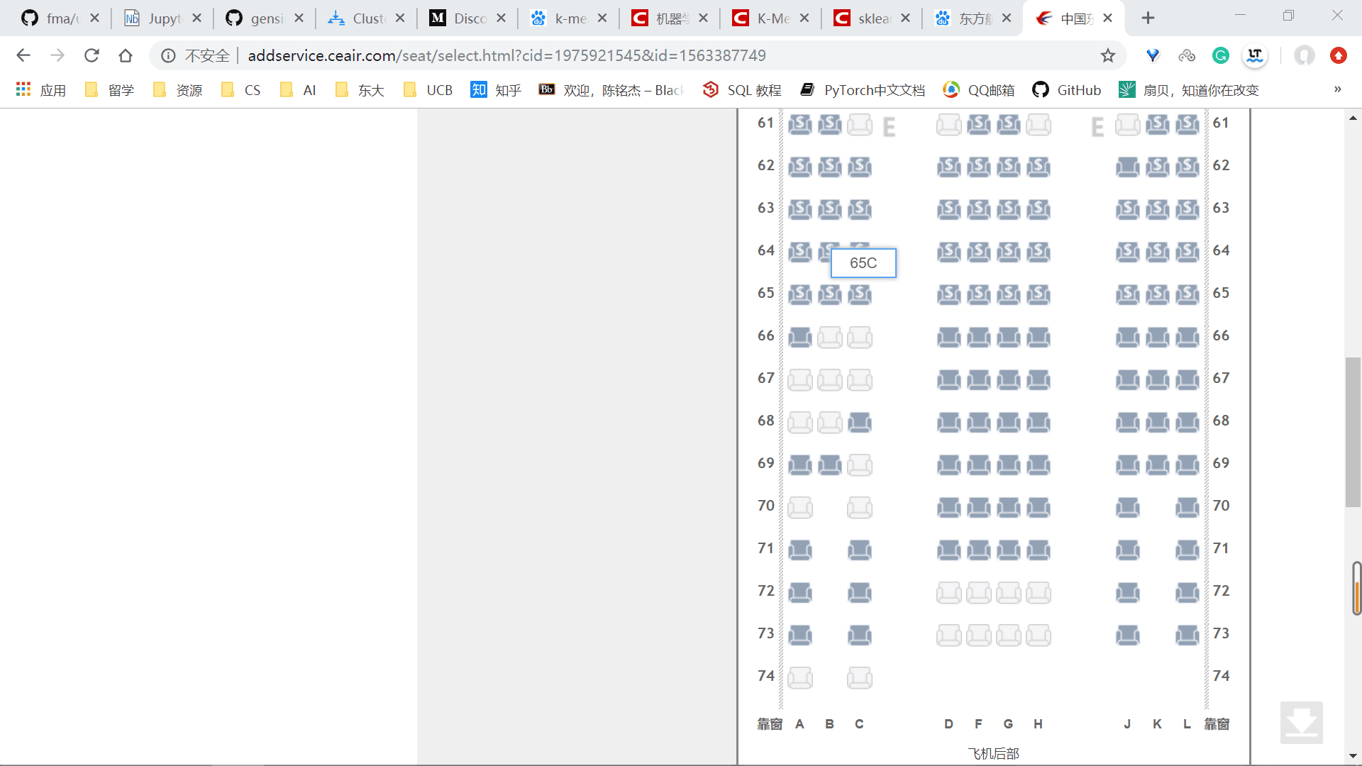Select available seat 67A
Screen dimensions: 1362x766
[x=799, y=380]
